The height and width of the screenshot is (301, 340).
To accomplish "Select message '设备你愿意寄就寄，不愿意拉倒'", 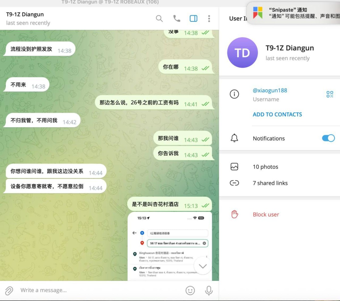I will 55,186.
